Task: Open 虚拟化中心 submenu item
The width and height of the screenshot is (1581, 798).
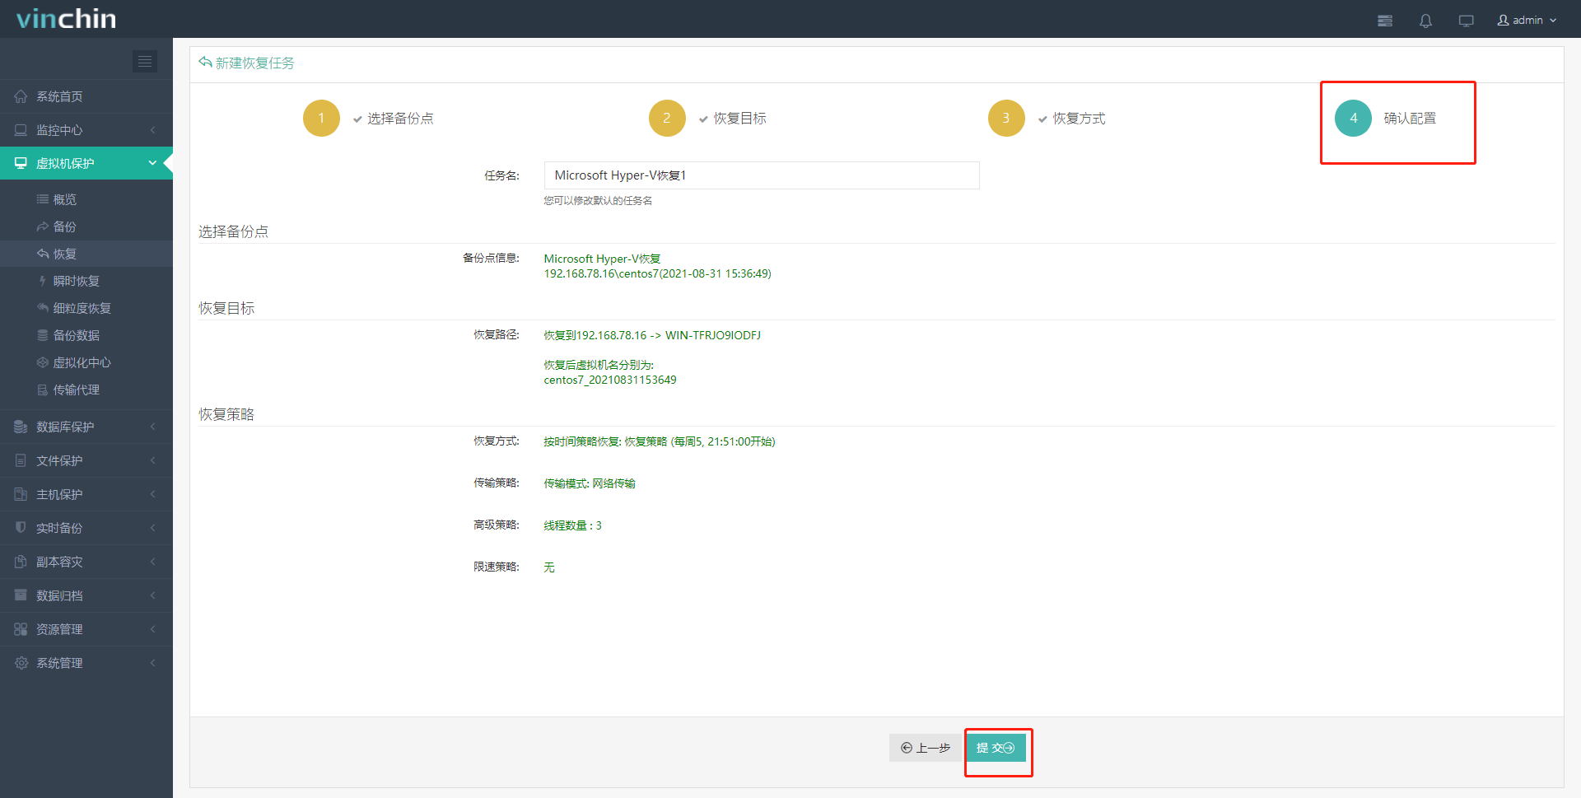Action: [x=86, y=362]
